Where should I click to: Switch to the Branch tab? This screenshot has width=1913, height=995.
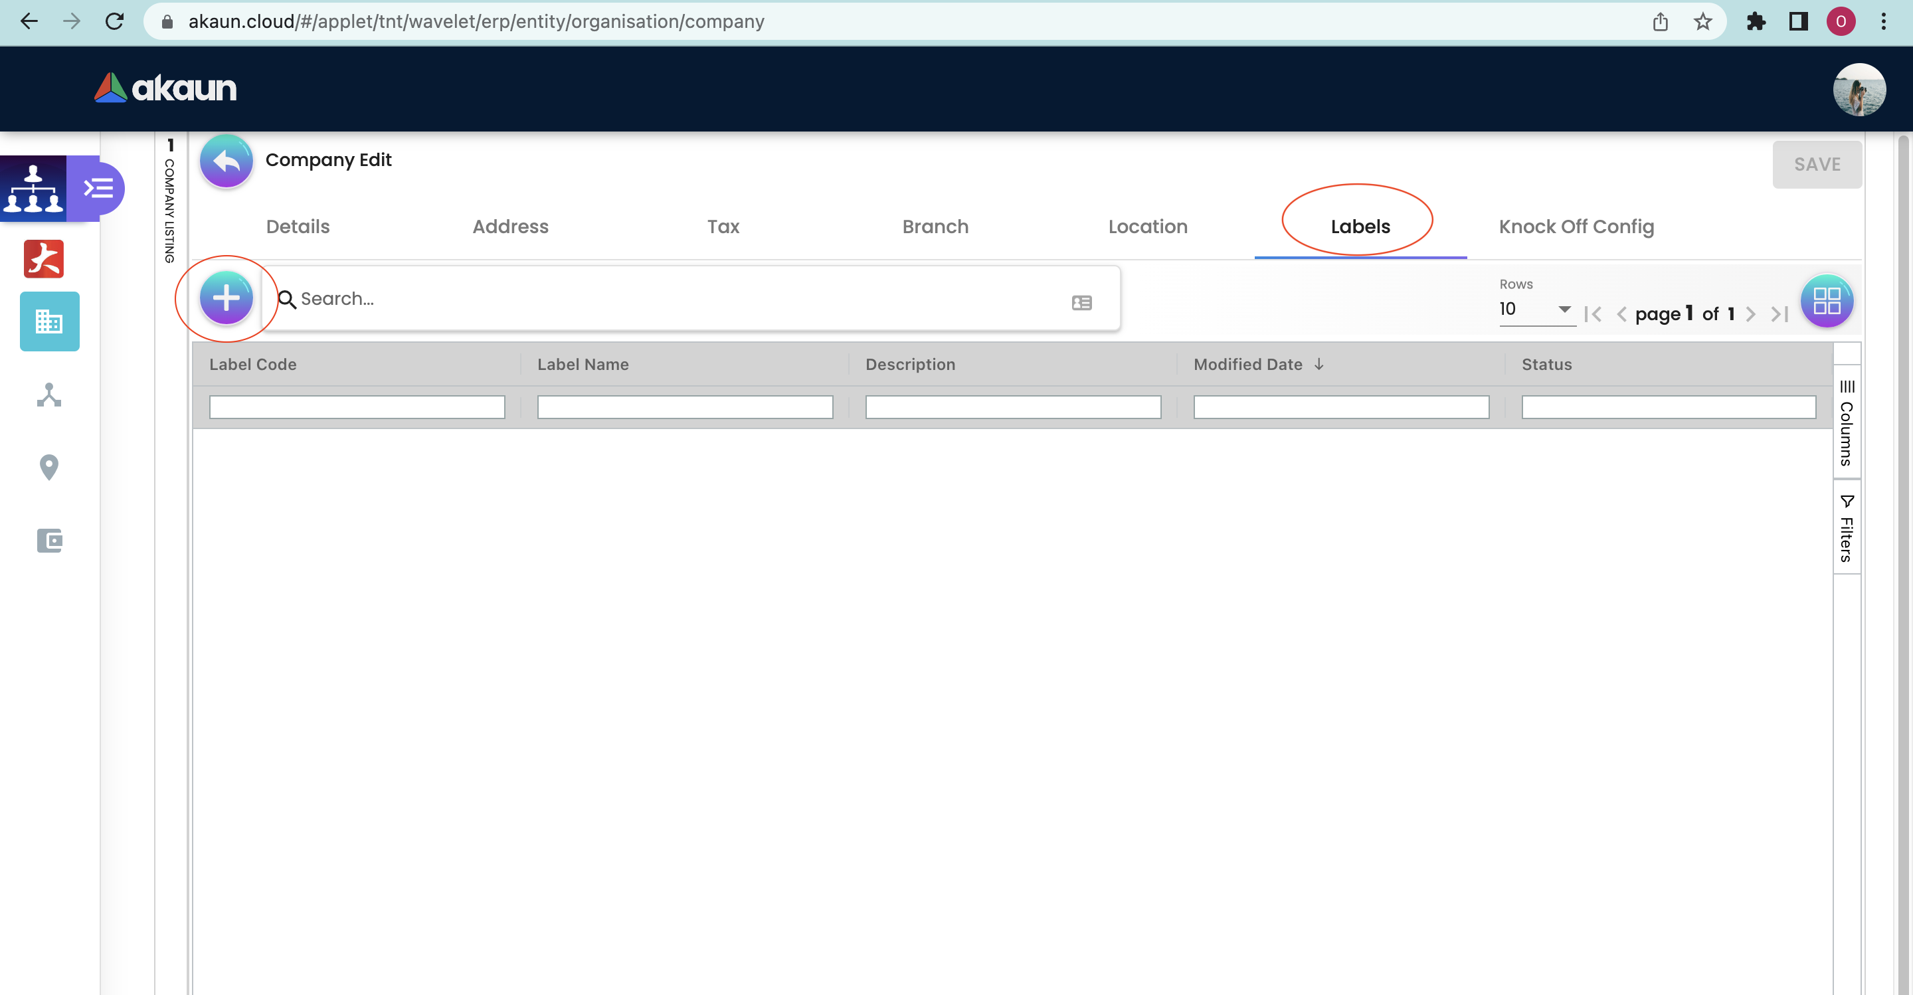pyautogui.click(x=935, y=226)
